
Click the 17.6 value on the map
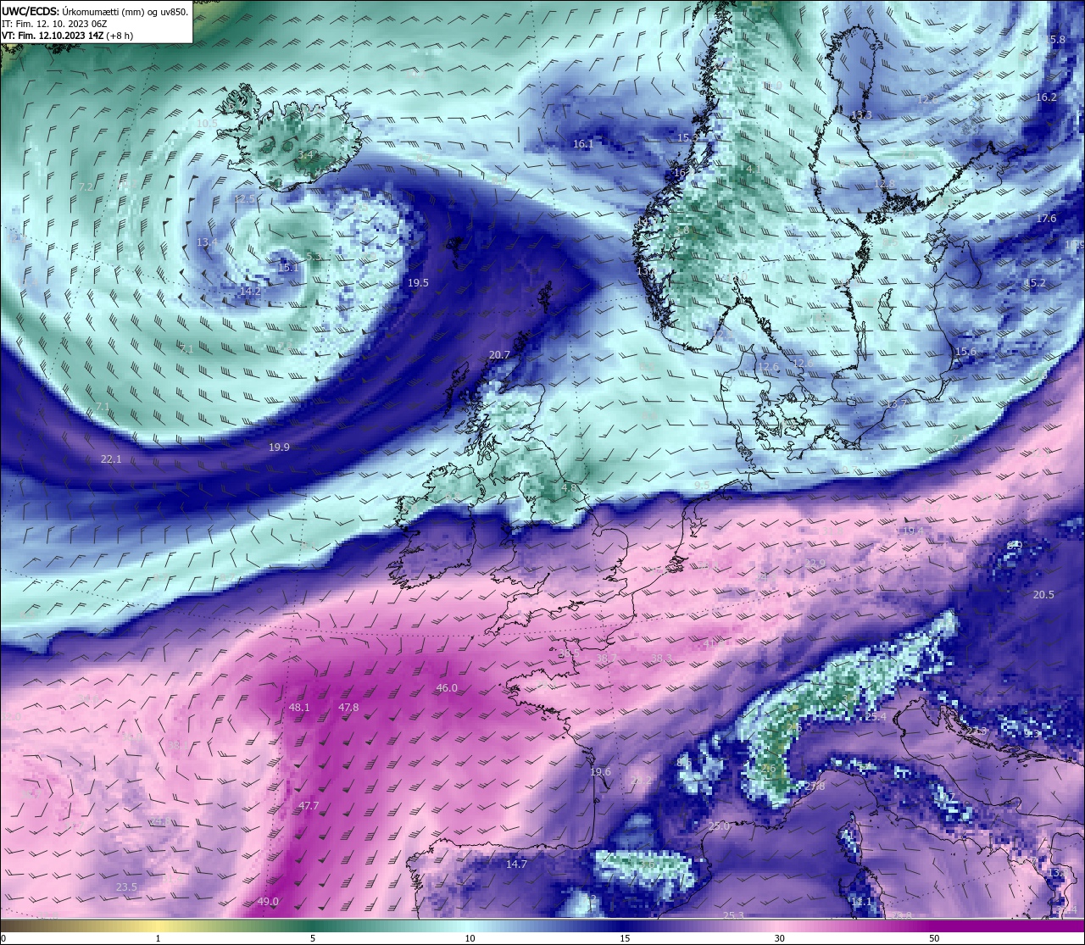1046,219
